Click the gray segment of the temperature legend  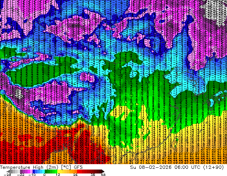click(x=11, y=171)
